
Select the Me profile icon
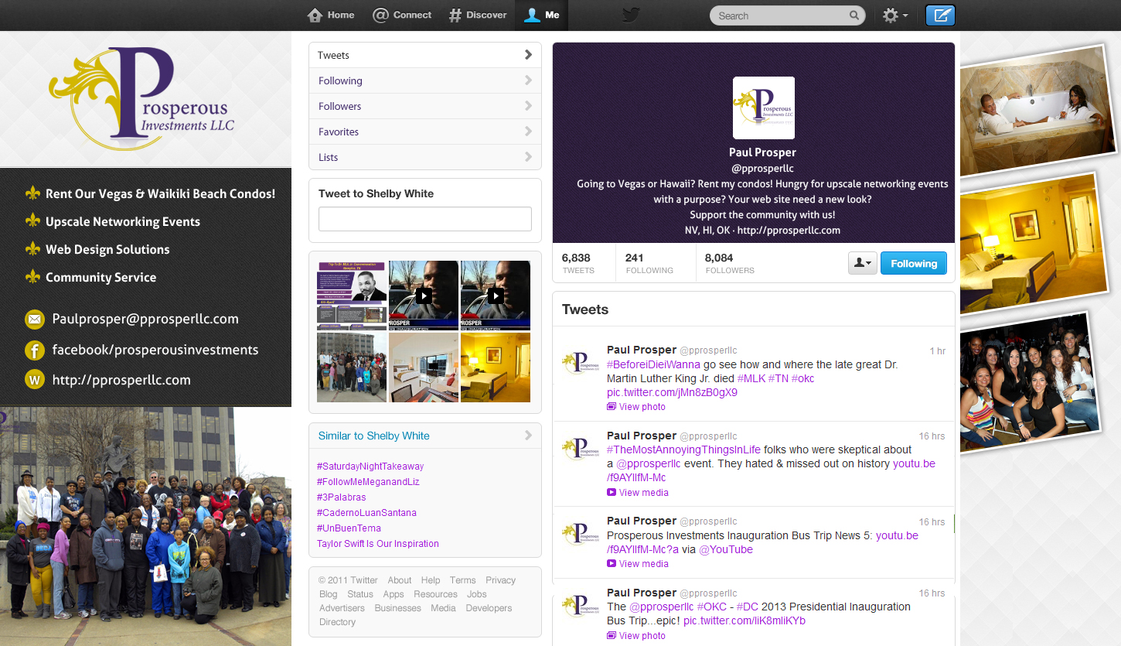click(542, 15)
